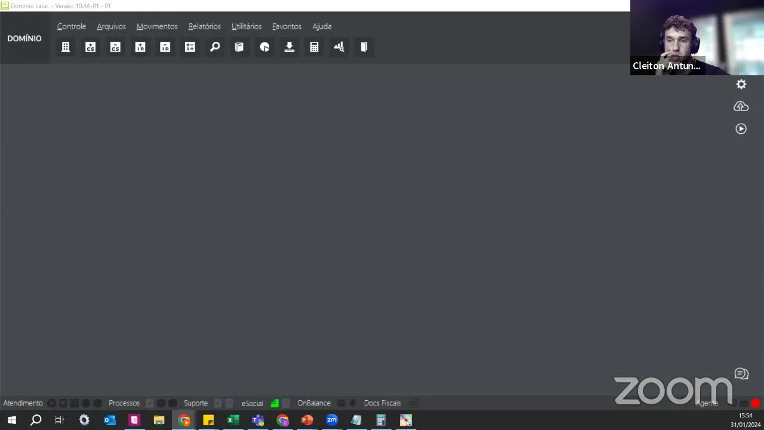Open File Explorer from the taskbar
764x430 pixels.
pos(159,420)
